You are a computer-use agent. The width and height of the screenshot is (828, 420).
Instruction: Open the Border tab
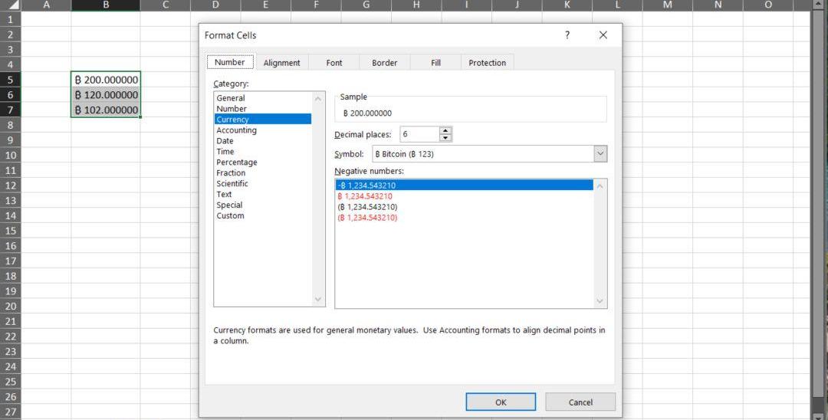pos(384,63)
